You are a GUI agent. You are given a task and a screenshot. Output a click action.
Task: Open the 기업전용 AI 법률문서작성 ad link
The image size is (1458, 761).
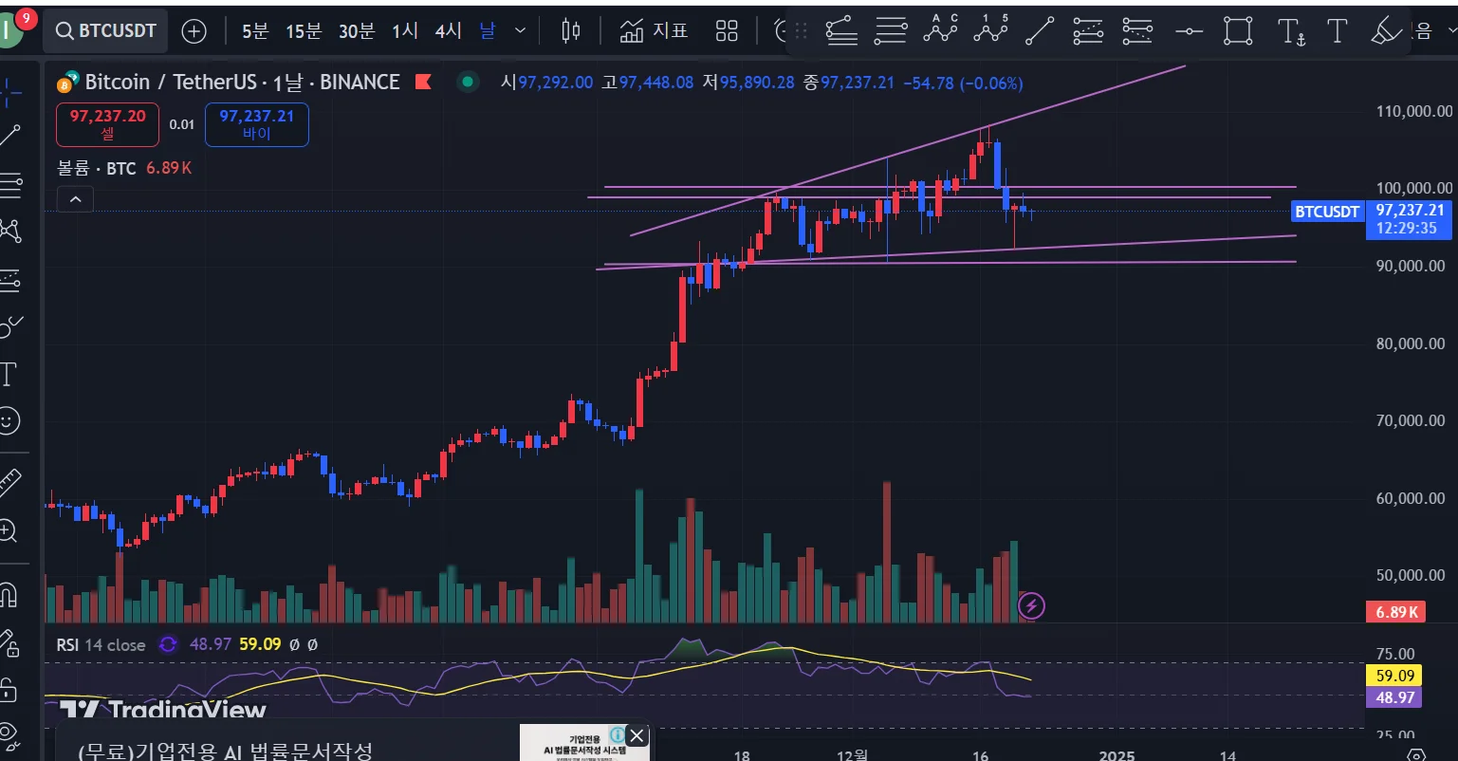226,752
